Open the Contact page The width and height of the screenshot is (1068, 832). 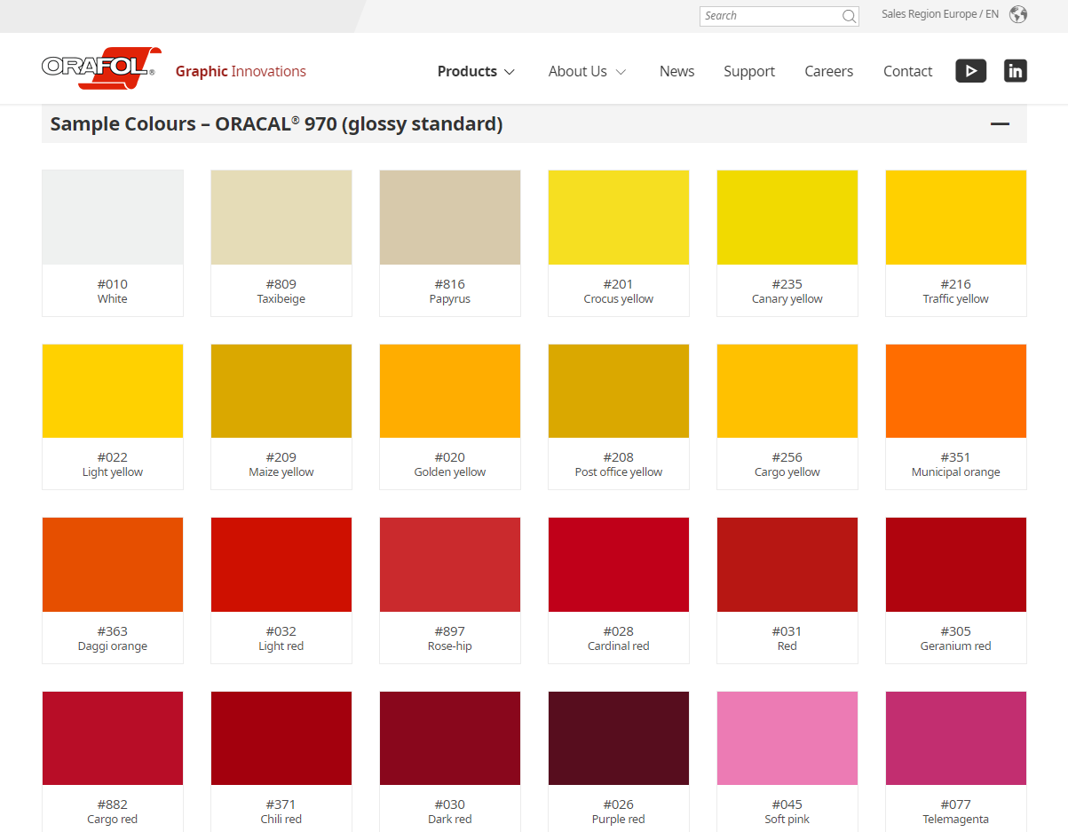(x=907, y=71)
